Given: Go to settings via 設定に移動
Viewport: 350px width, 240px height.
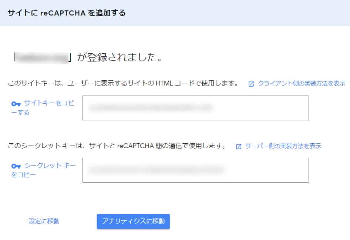Looking at the screenshot, I should point(44,221).
